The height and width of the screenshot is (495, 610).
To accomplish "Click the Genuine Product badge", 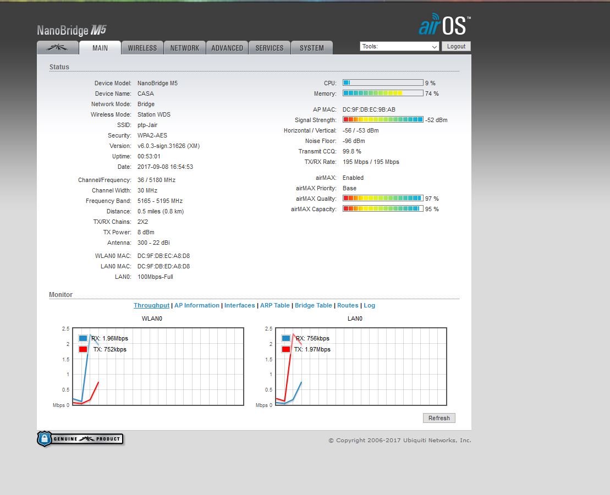I will [x=80, y=439].
